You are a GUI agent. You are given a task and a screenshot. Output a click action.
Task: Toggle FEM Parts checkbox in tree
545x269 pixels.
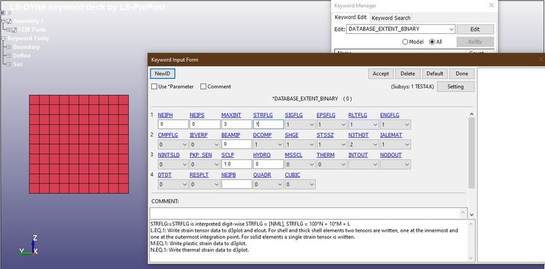click(14, 30)
